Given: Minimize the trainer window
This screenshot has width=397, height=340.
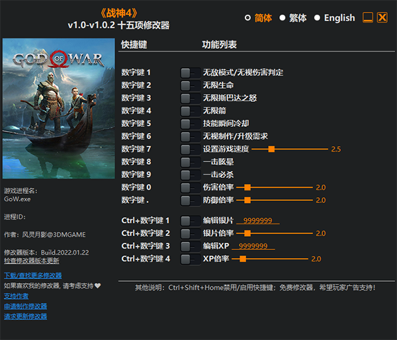Looking at the screenshot, I should (x=368, y=17).
